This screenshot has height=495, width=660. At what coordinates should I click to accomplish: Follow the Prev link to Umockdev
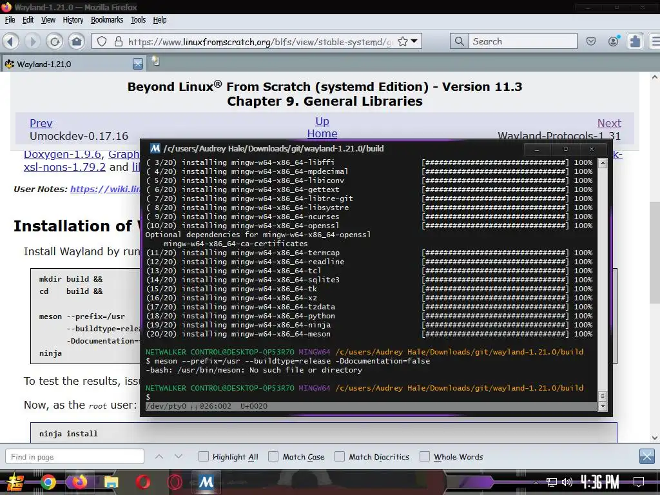tap(41, 123)
